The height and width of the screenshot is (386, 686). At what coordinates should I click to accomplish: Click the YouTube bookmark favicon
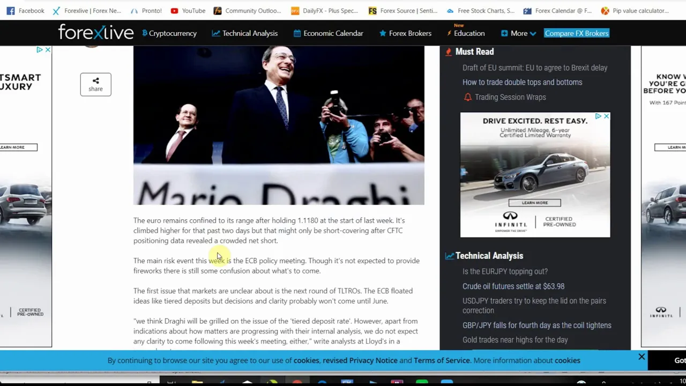tap(174, 11)
